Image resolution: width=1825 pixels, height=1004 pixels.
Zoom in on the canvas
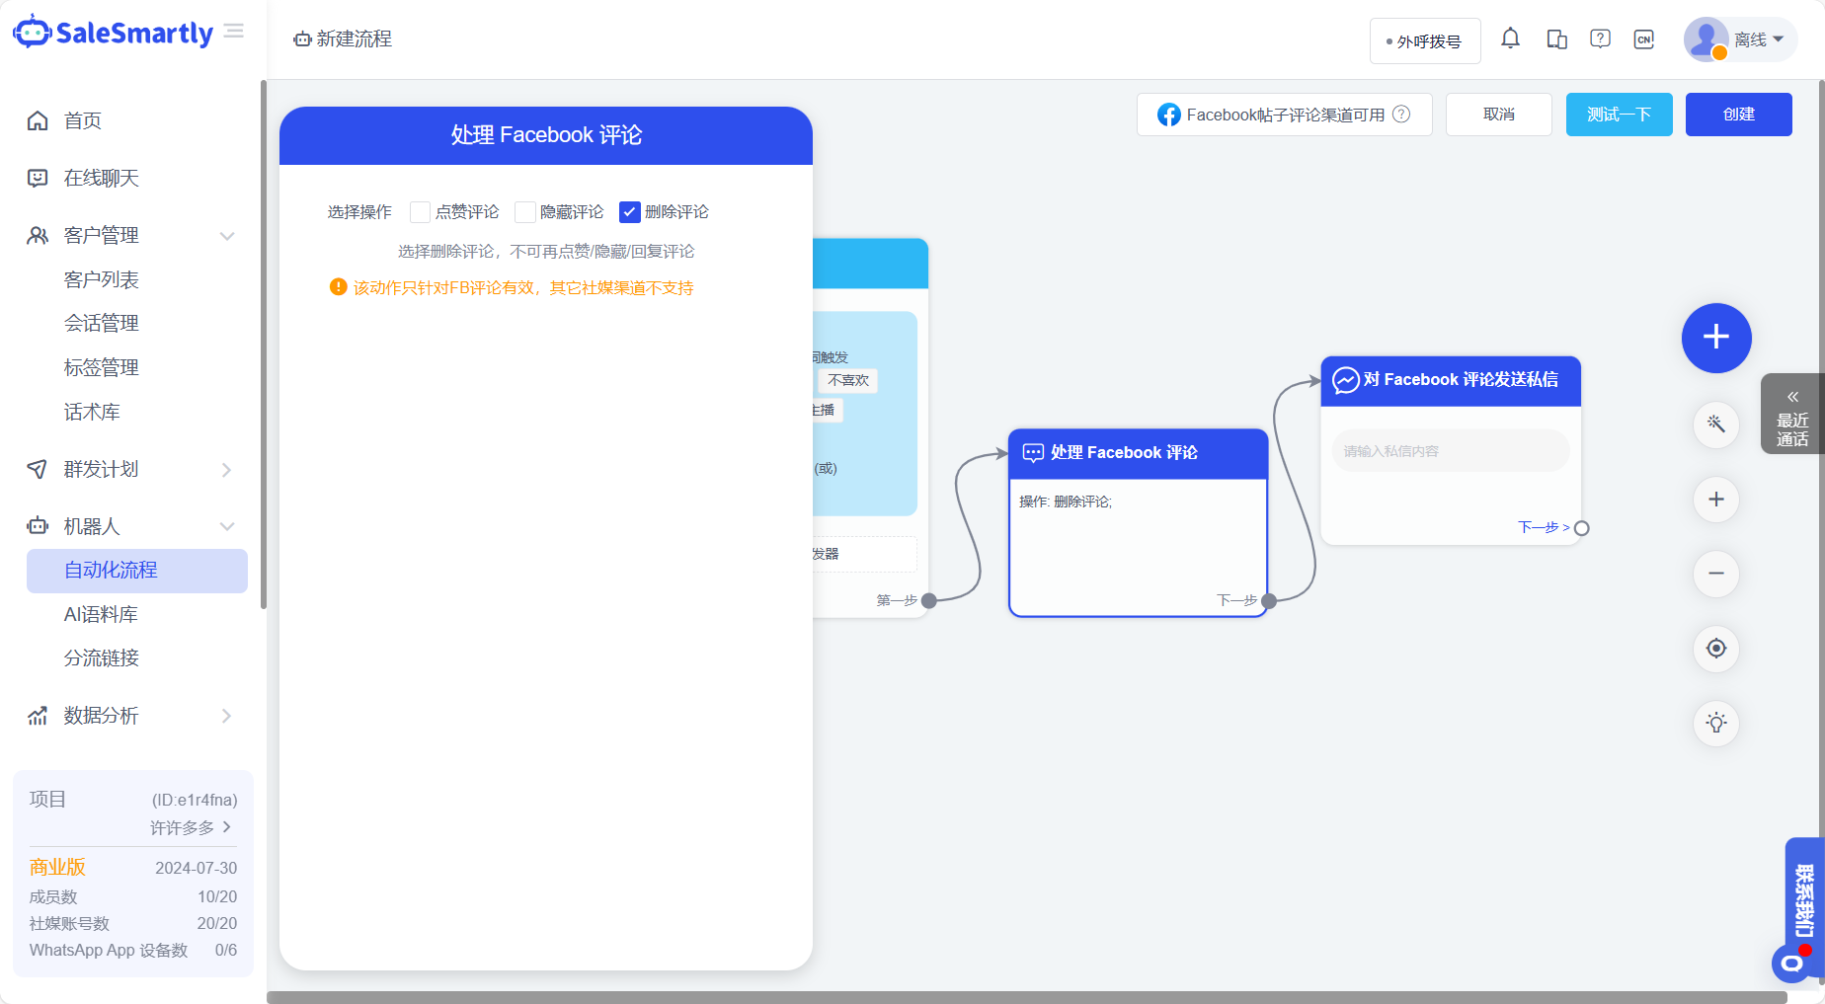coord(1716,500)
